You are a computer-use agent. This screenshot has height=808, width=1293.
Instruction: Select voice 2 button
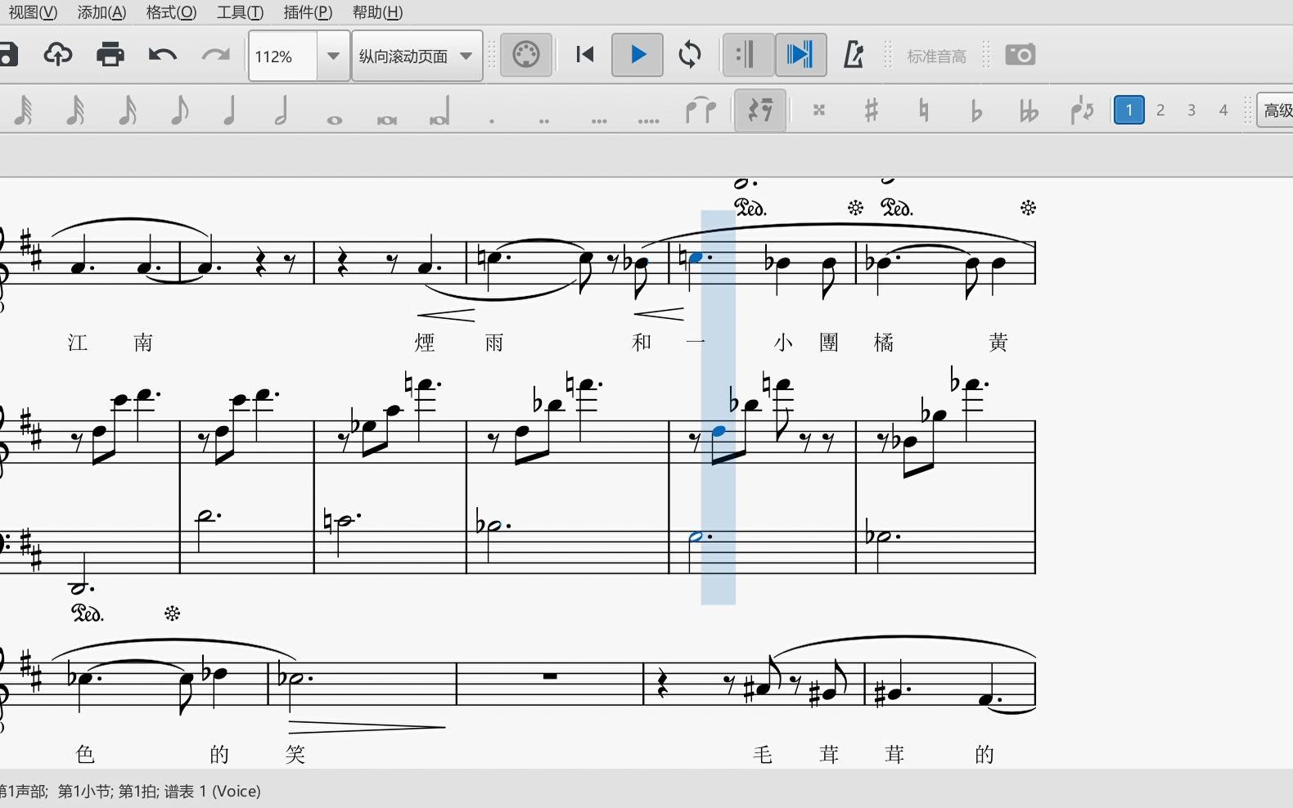(1160, 110)
